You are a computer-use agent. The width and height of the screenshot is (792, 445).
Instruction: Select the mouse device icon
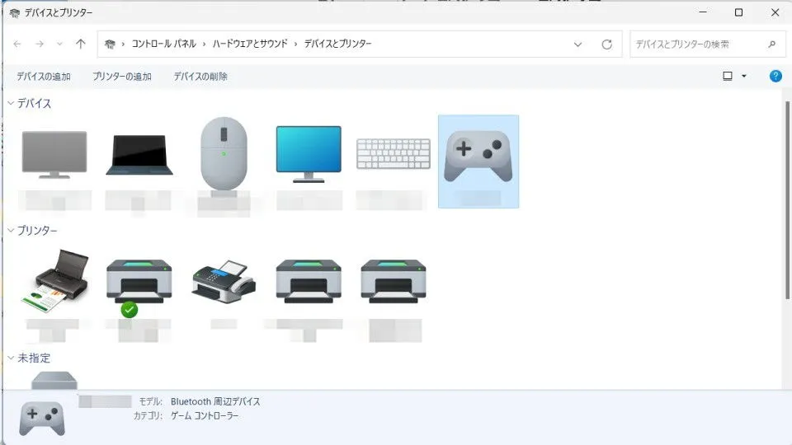click(224, 154)
